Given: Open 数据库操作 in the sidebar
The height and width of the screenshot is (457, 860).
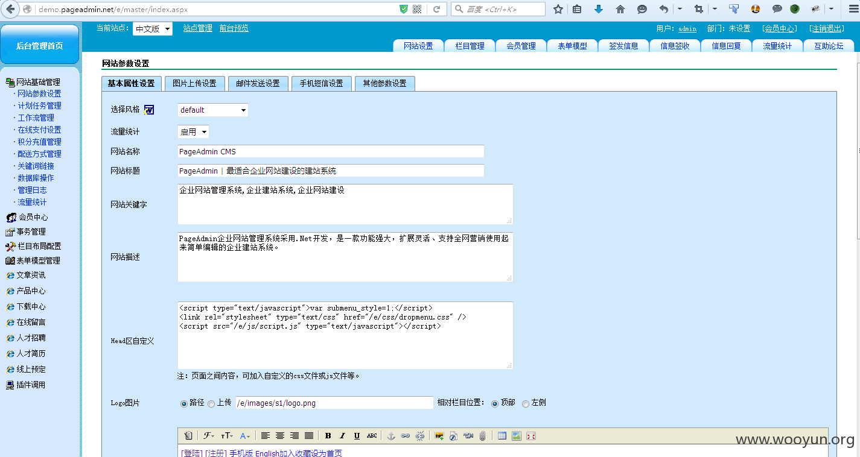Looking at the screenshot, I should pos(36,178).
